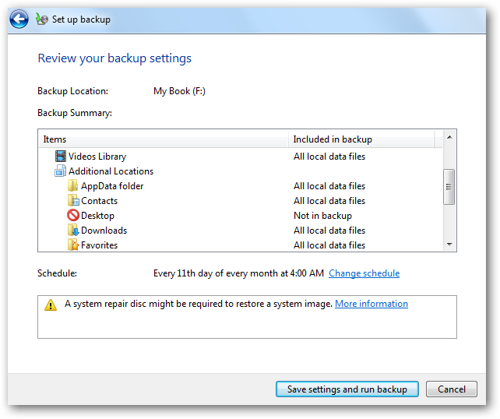Click the Additional Locations icon
Image resolution: width=500 pixels, height=419 pixels.
[61, 171]
